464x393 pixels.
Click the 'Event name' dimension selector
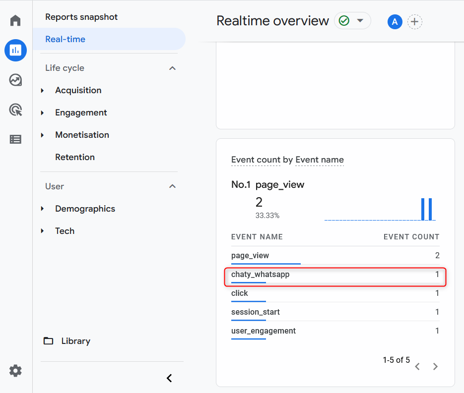click(320, 160)
